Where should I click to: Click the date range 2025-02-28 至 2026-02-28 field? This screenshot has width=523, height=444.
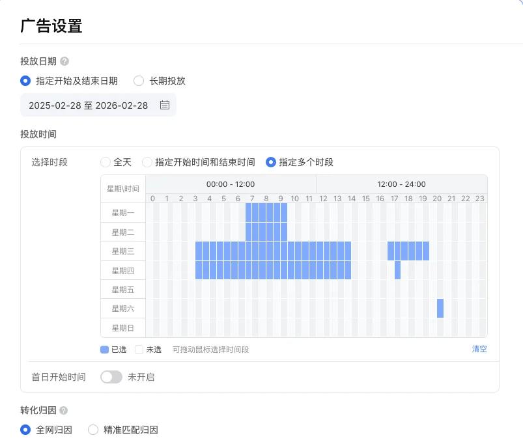click(89, 105)
